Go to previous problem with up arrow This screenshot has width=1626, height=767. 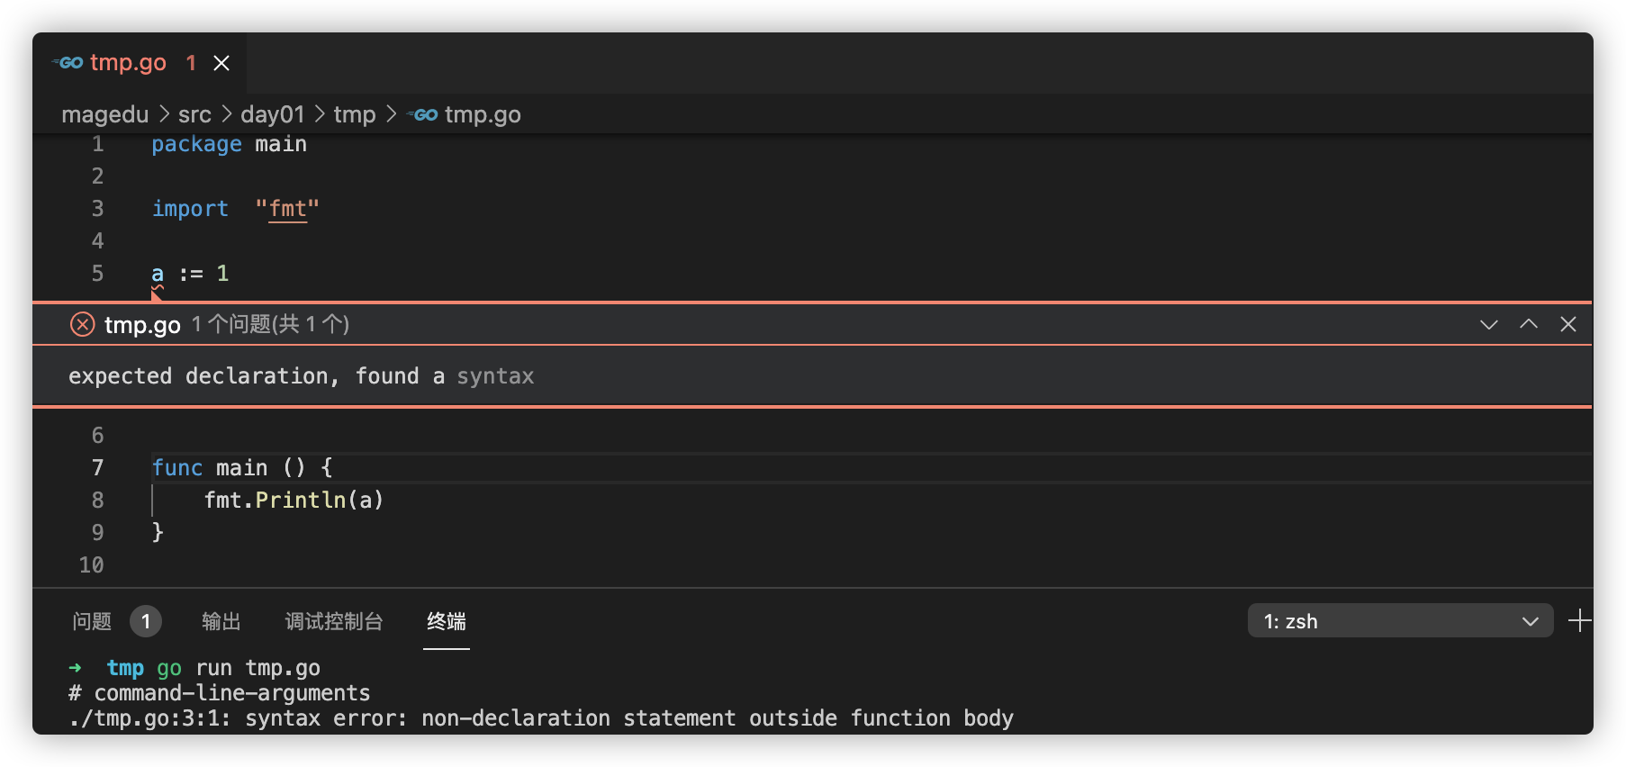(1528, 324)
